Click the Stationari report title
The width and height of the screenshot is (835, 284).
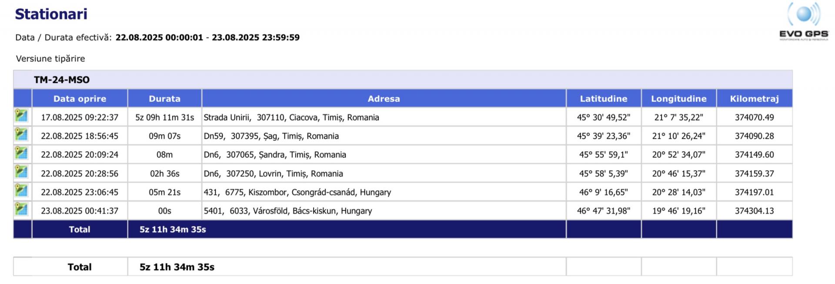(x=51, y=14)
